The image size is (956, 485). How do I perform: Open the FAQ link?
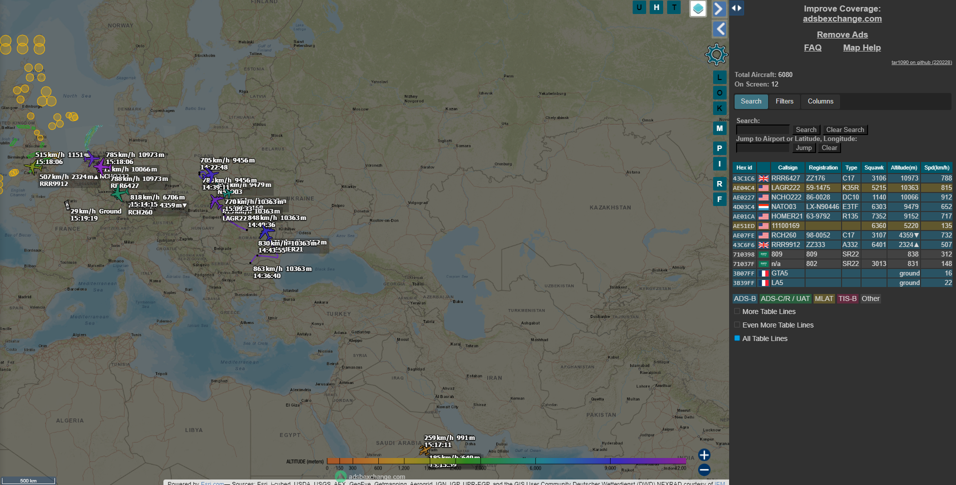(813, 47)
